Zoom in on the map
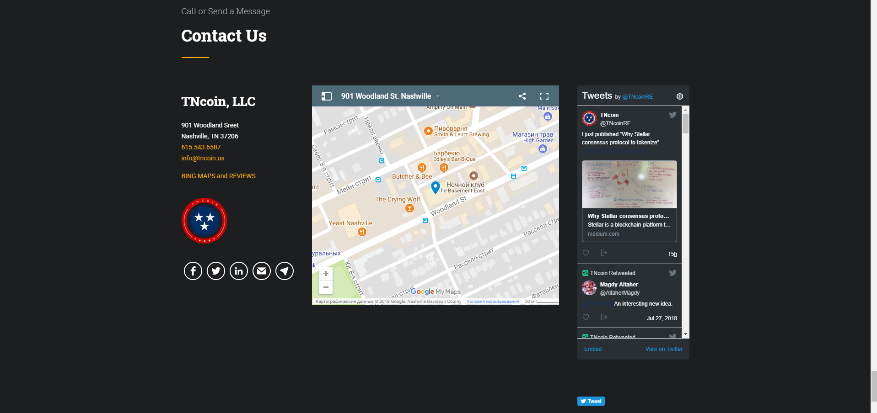 [326, 274]
